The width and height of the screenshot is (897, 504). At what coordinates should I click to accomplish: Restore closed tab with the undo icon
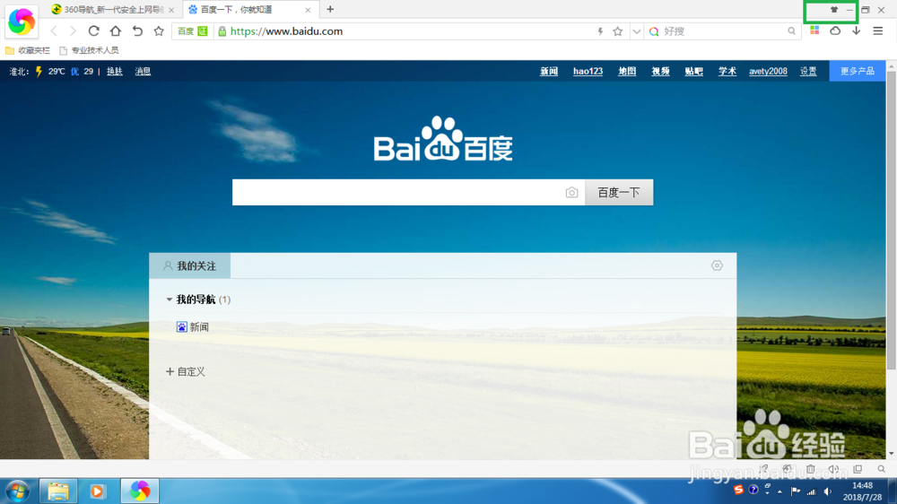[137, 30]
